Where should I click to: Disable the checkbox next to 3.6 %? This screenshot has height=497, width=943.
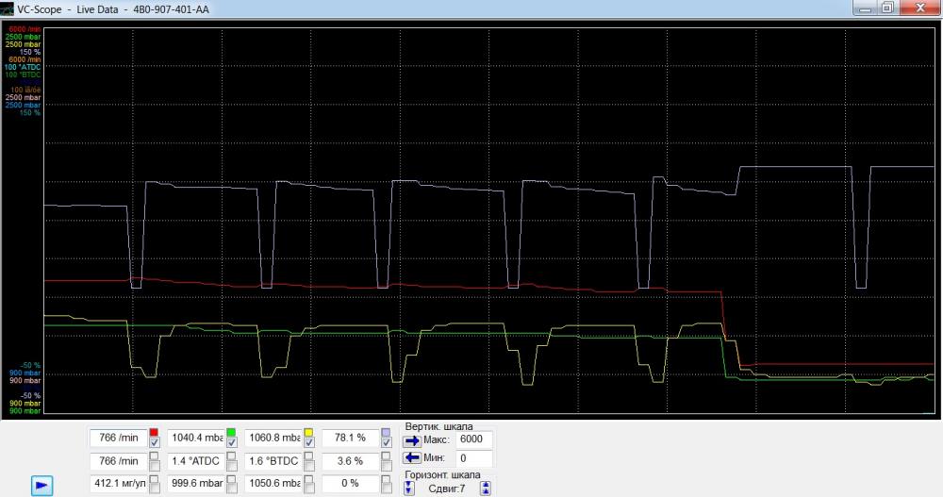point(386,461)
